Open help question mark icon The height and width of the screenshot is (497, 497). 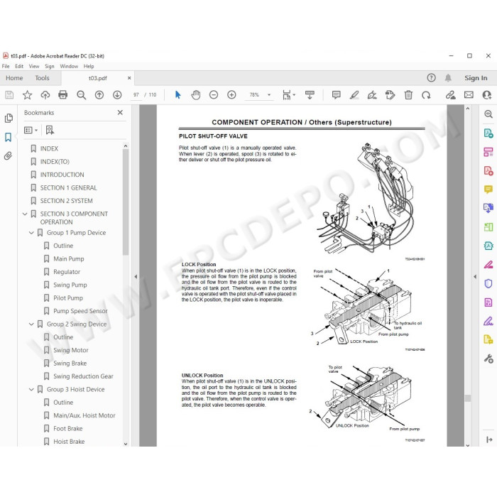[431, 77]
